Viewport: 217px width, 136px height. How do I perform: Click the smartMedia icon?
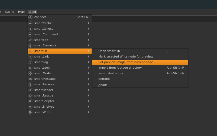coord(30,73)
